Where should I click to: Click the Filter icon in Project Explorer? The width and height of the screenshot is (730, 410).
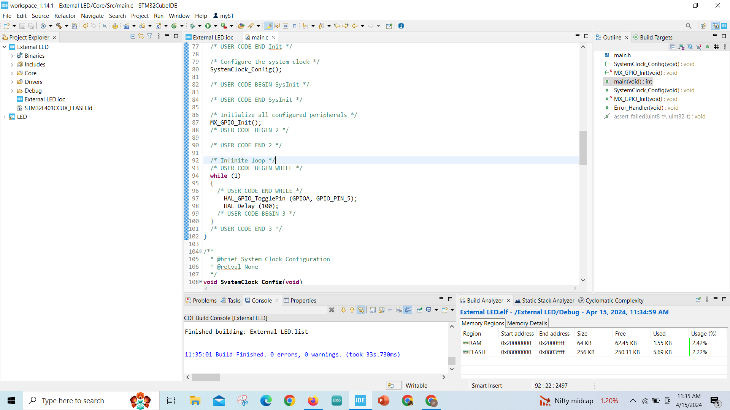[x=150, y=36]
